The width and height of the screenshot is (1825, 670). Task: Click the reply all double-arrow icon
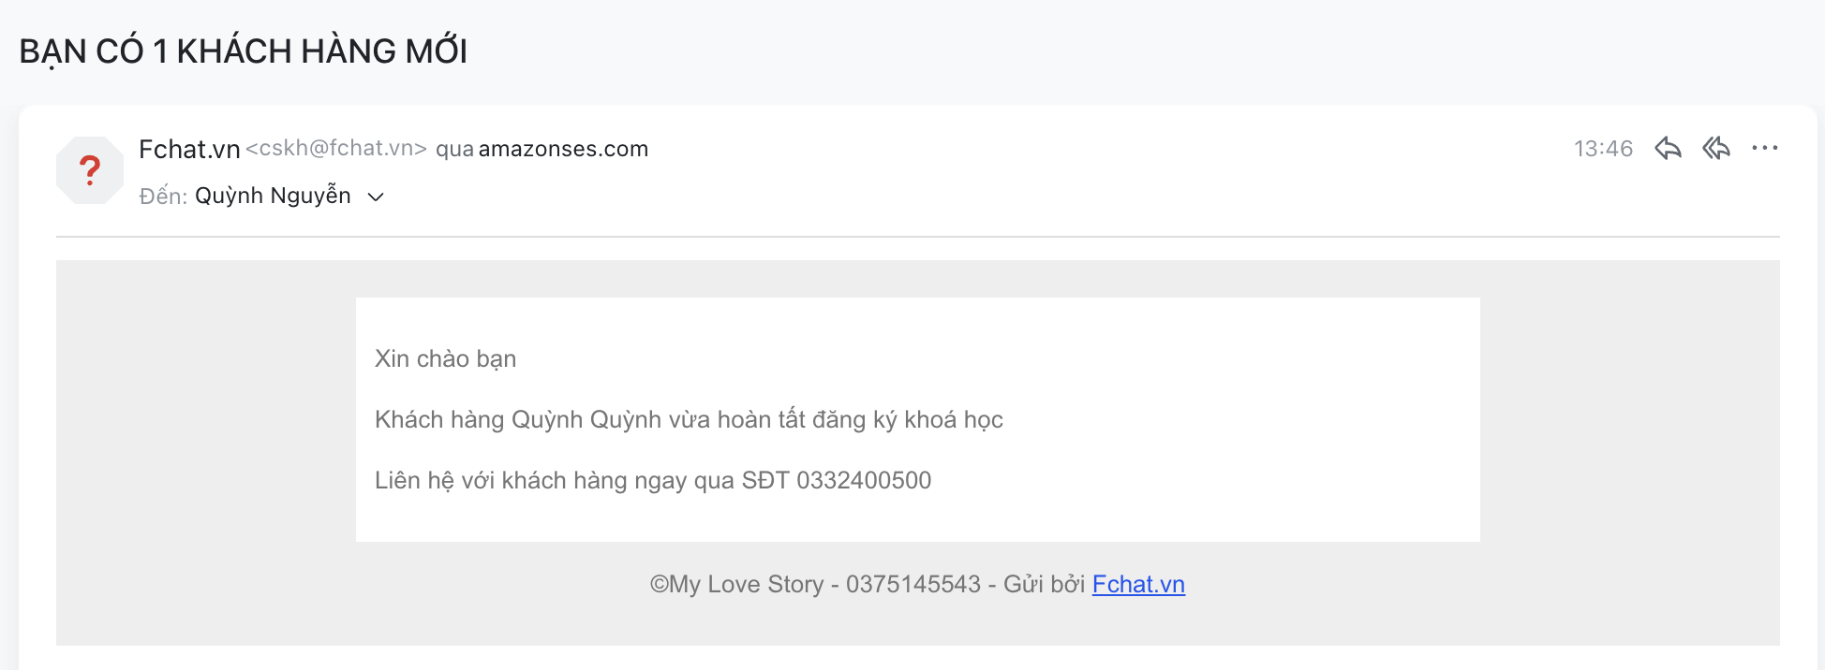[1716, 148]
